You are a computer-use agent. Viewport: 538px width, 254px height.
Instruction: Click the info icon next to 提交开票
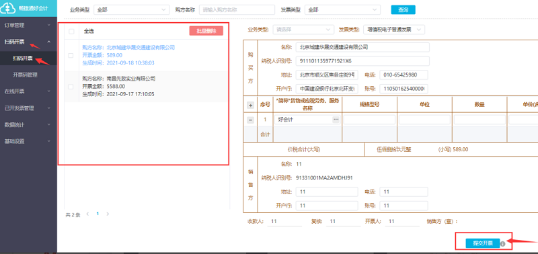(x=502, y=244)
